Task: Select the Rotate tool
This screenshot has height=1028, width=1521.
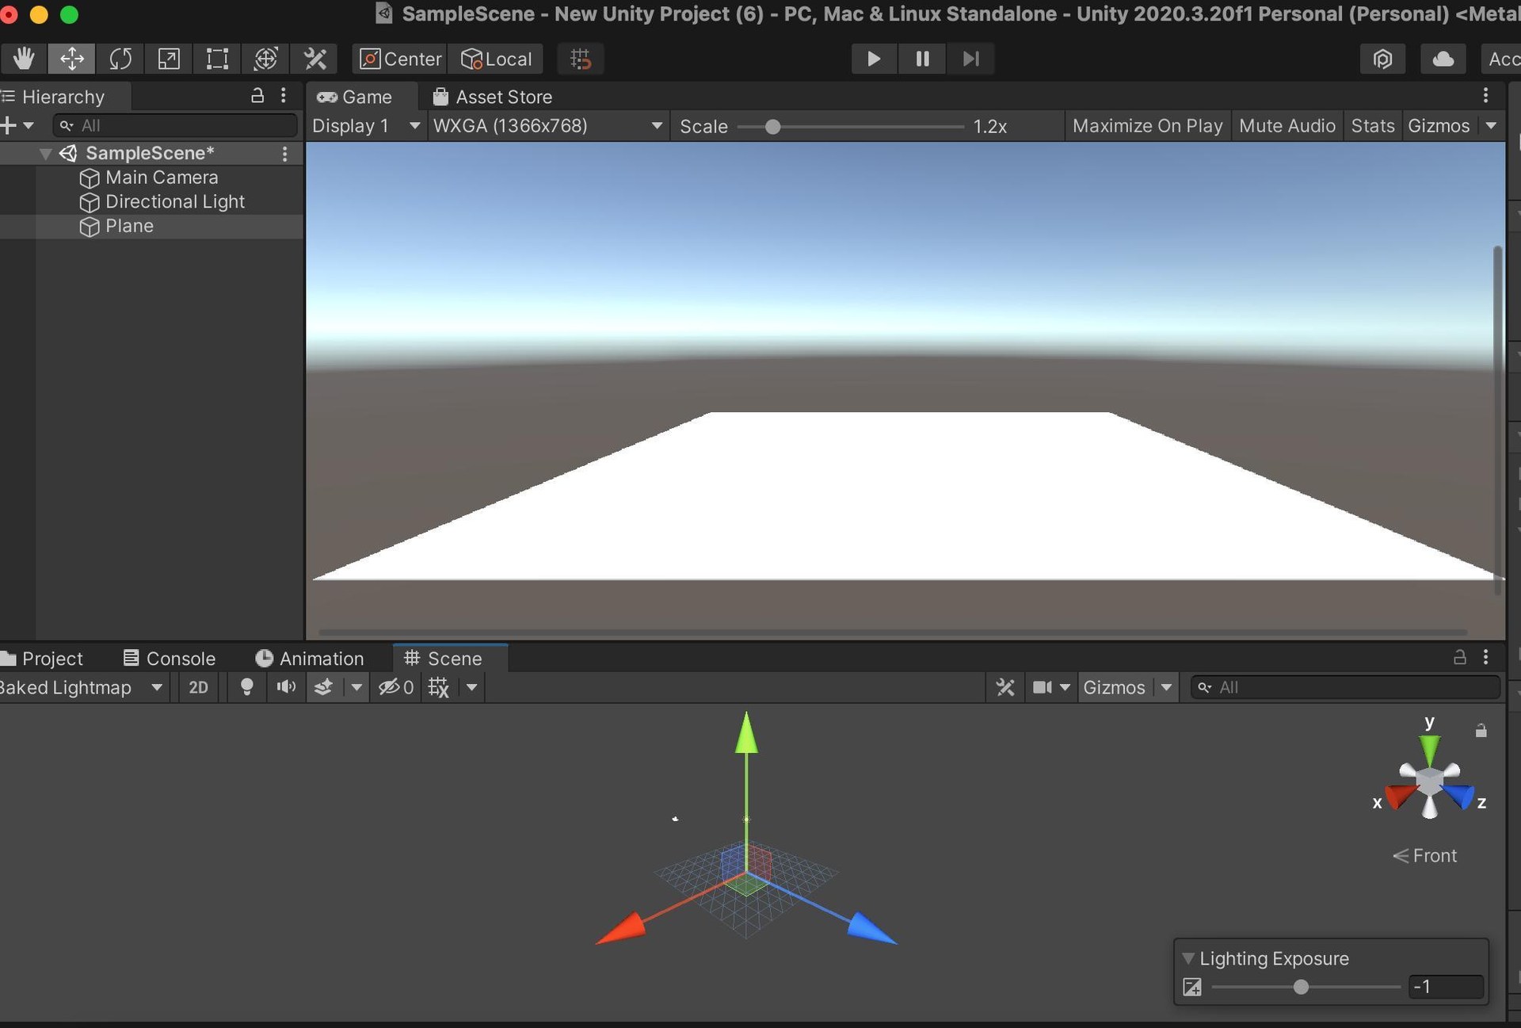Action: click(120, 58)
